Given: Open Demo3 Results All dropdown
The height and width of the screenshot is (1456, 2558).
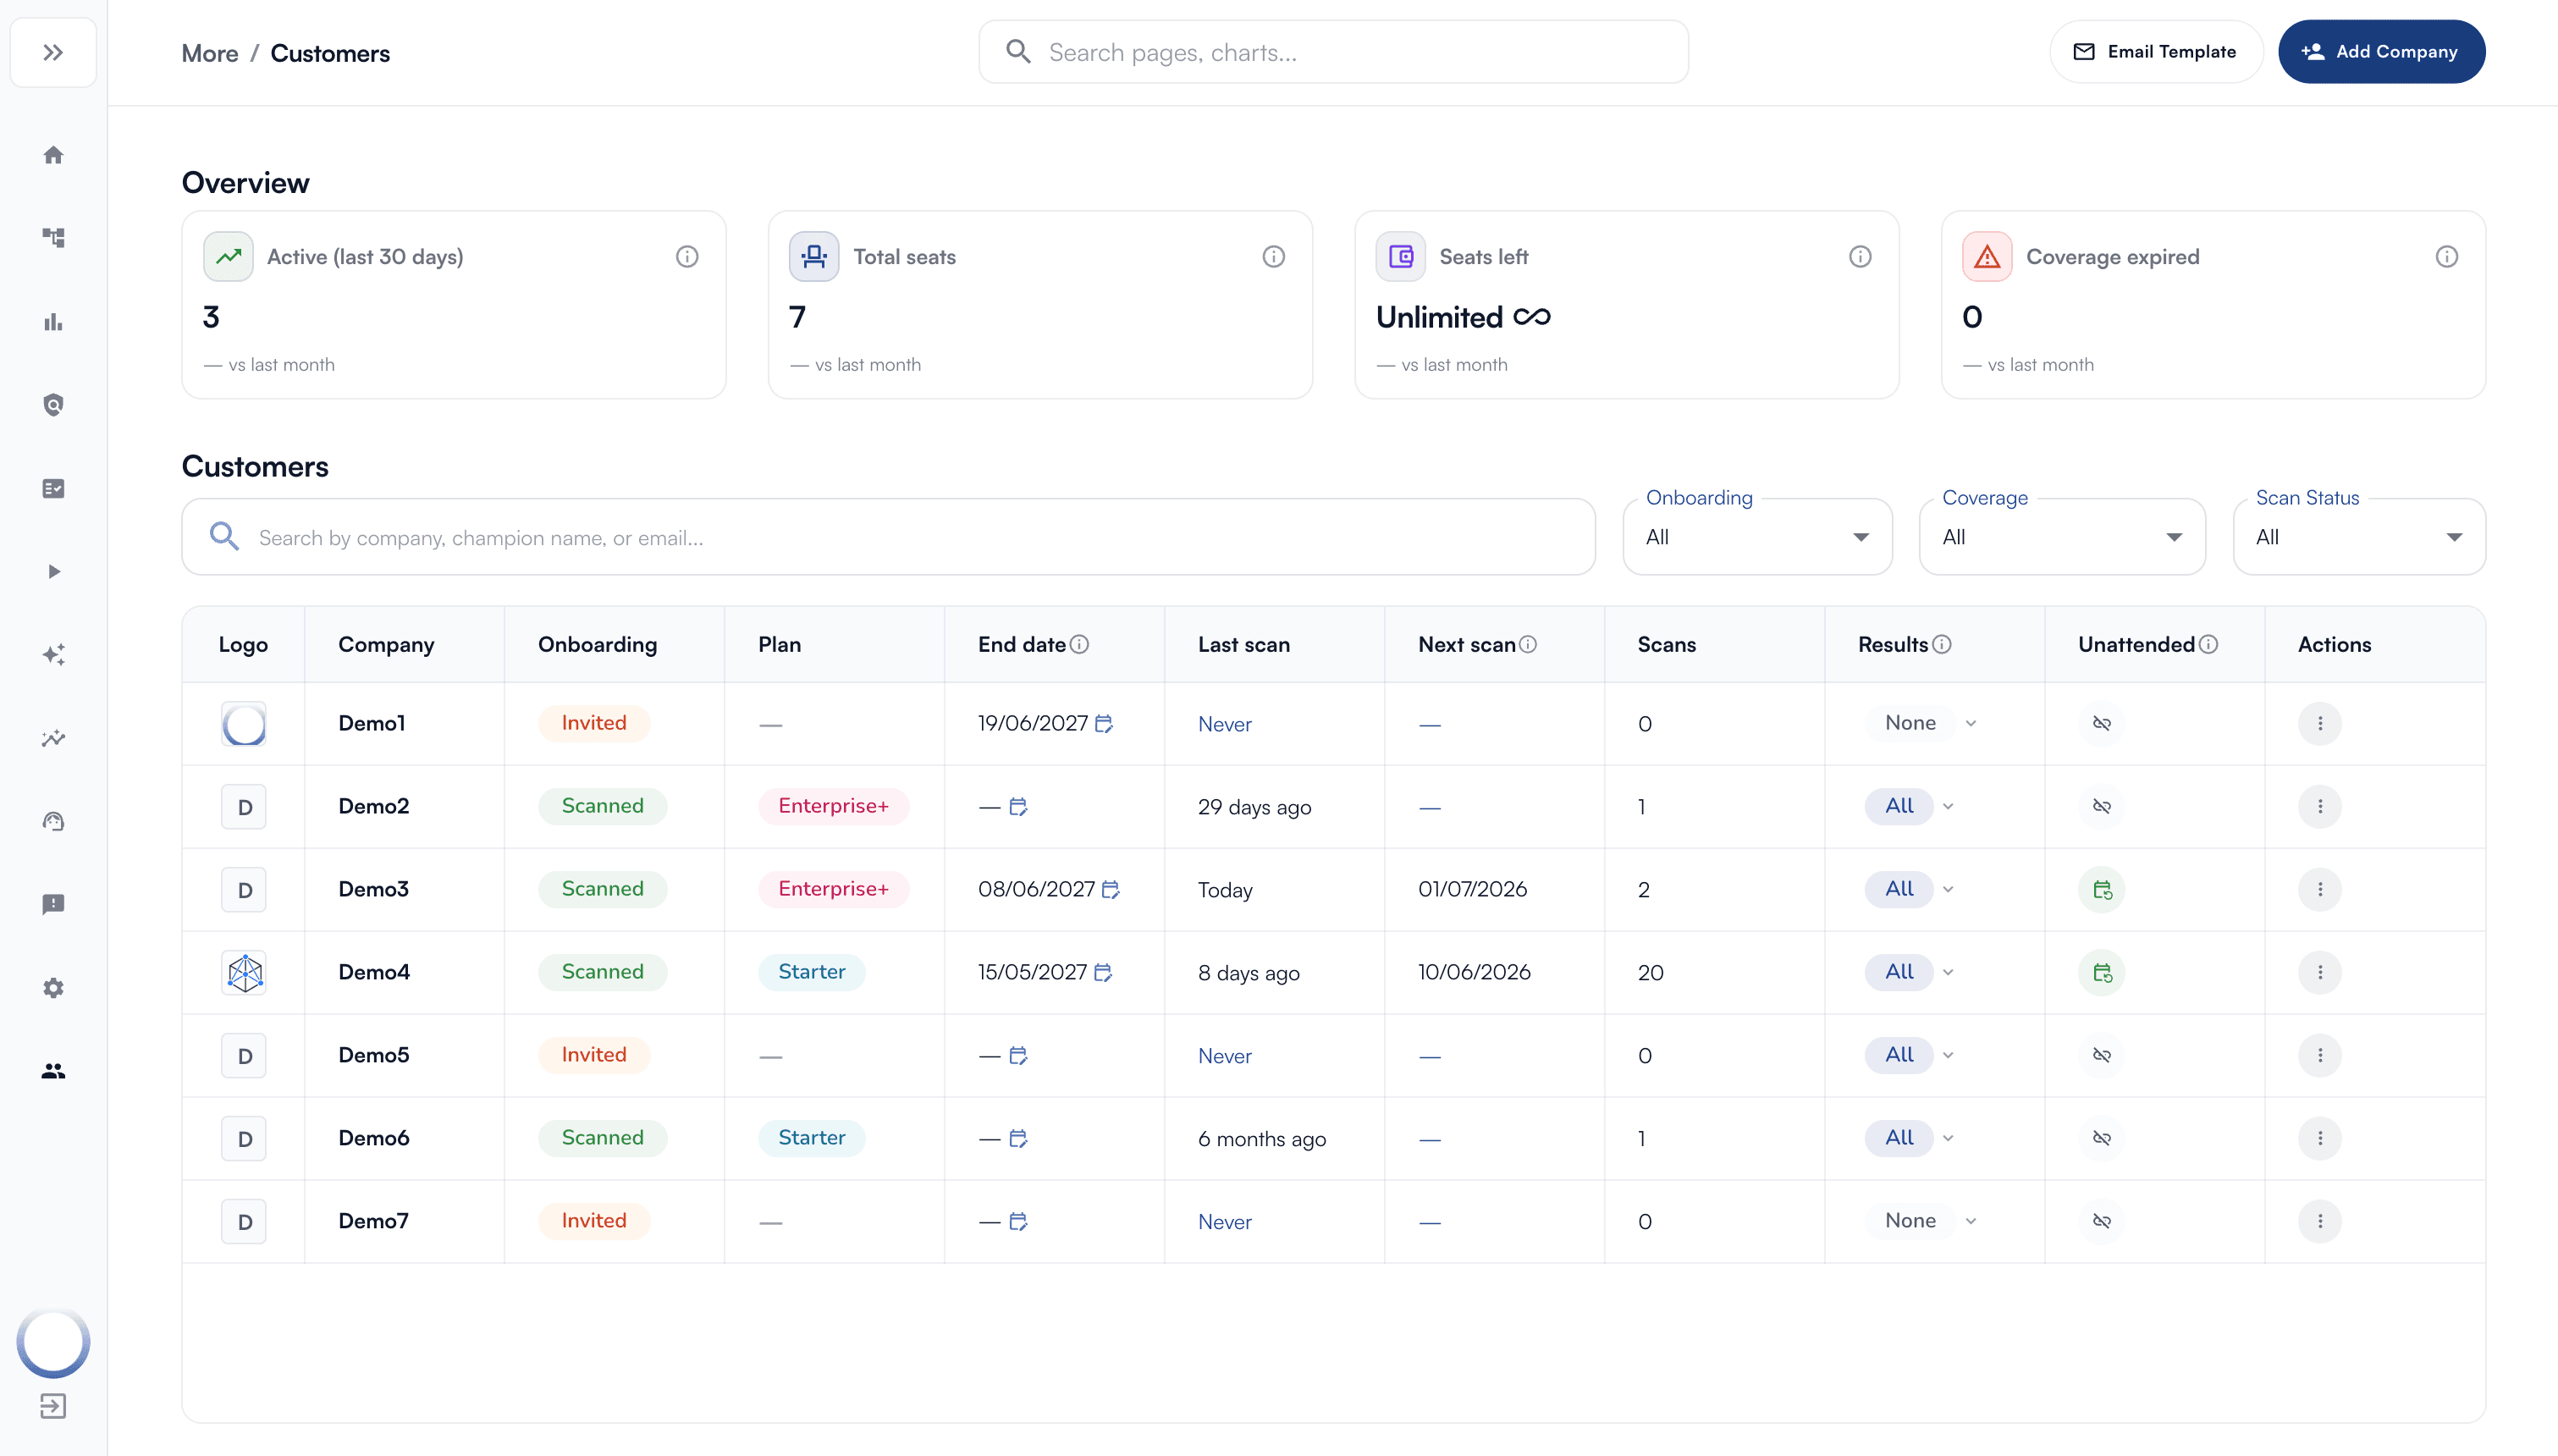Looking at the screenshot, I should click(1910, 889).
